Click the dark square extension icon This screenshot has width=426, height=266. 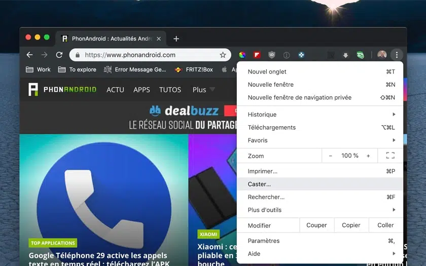[331, 55]
